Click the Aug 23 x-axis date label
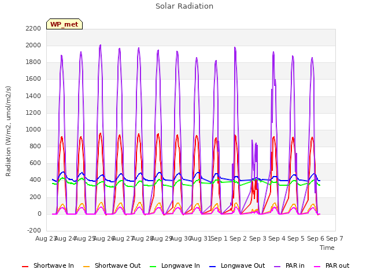Viewport: 370px width, 277px height. coord(46,238)
